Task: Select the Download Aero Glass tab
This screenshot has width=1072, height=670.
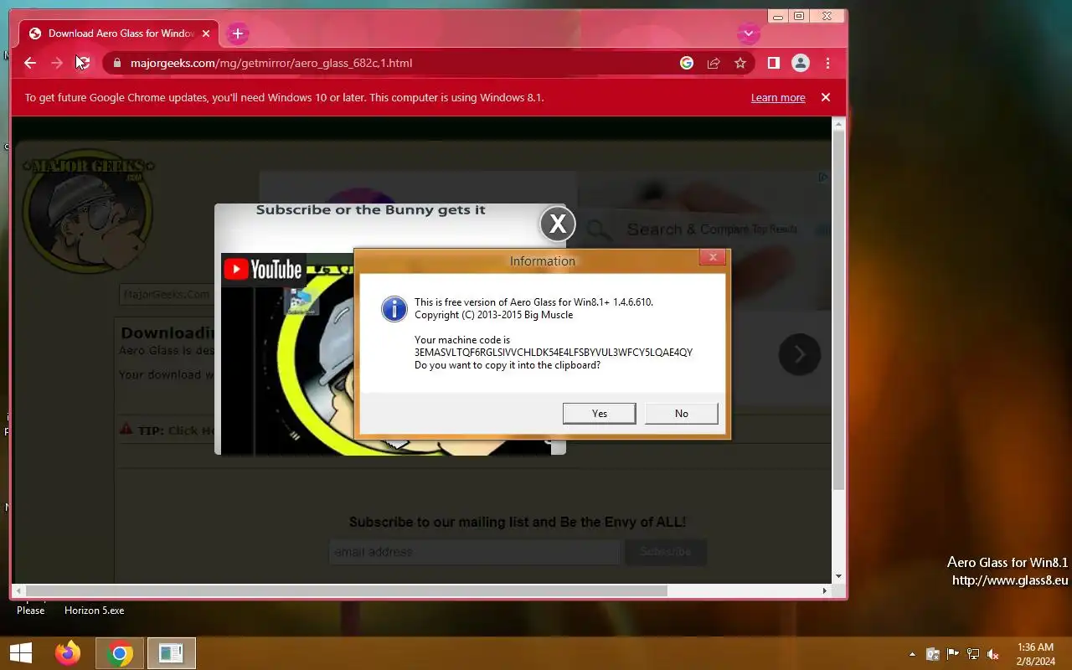Action: (x=119, y=33)
